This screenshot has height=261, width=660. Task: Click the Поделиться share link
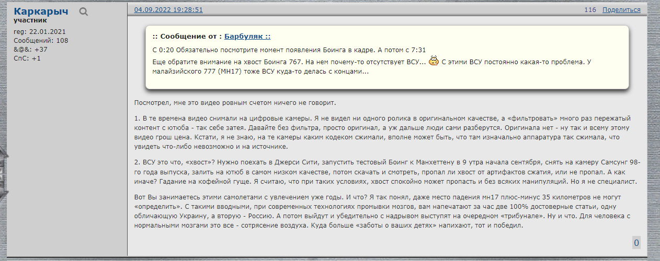[x=621, y=10]
